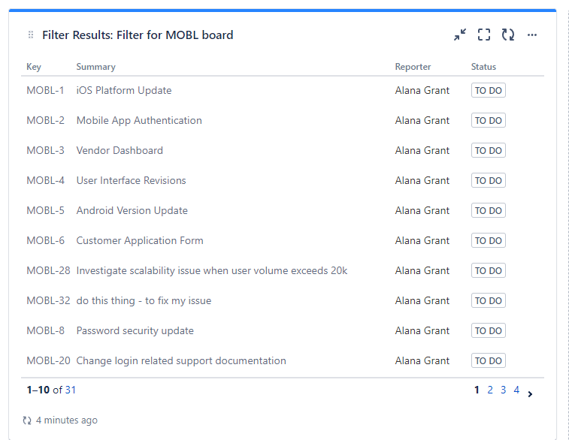Screen dimensions: 569x440
Task: Grab the gadget's drag handle icon
Action: coord(31,35)
